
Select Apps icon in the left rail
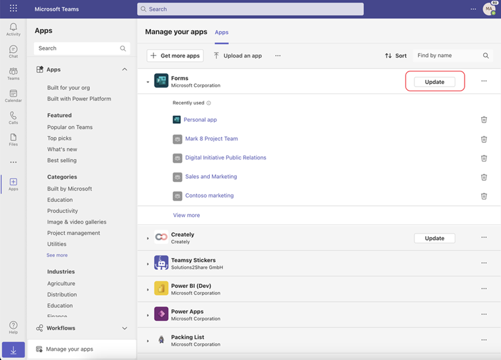pyautogui.click(x=13, y=184)
